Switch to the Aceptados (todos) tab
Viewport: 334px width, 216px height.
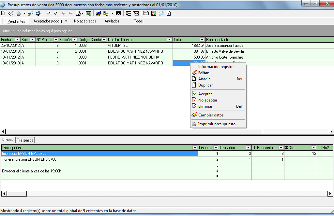[48, 21]
